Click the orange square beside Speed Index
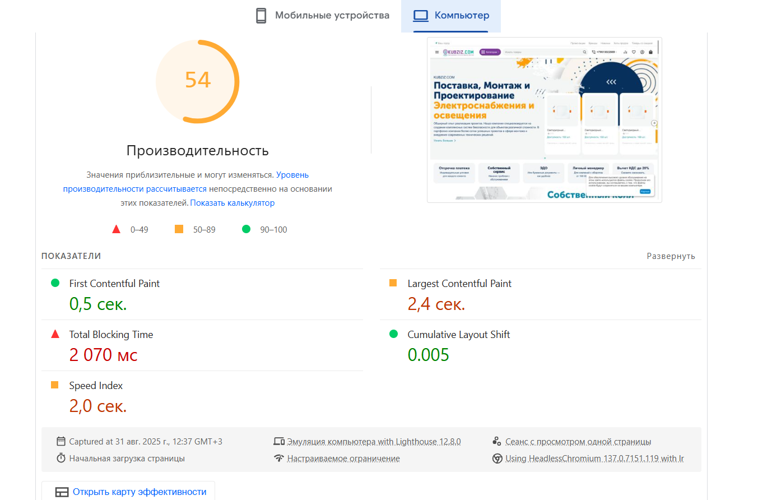Viewport: 767px width, 500px height. click(x=55, y=385)
